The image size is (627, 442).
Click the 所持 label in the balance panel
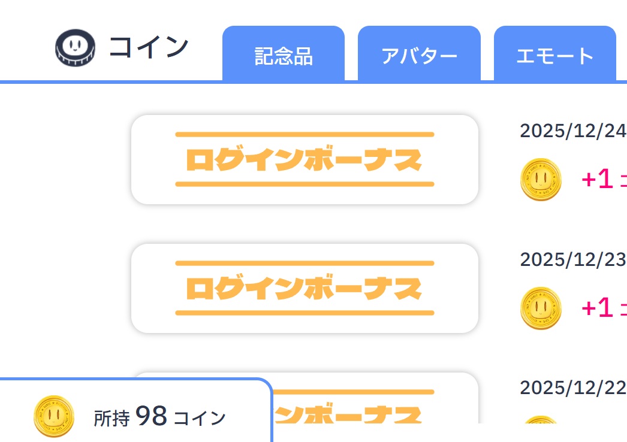click(x=111, y=418)
